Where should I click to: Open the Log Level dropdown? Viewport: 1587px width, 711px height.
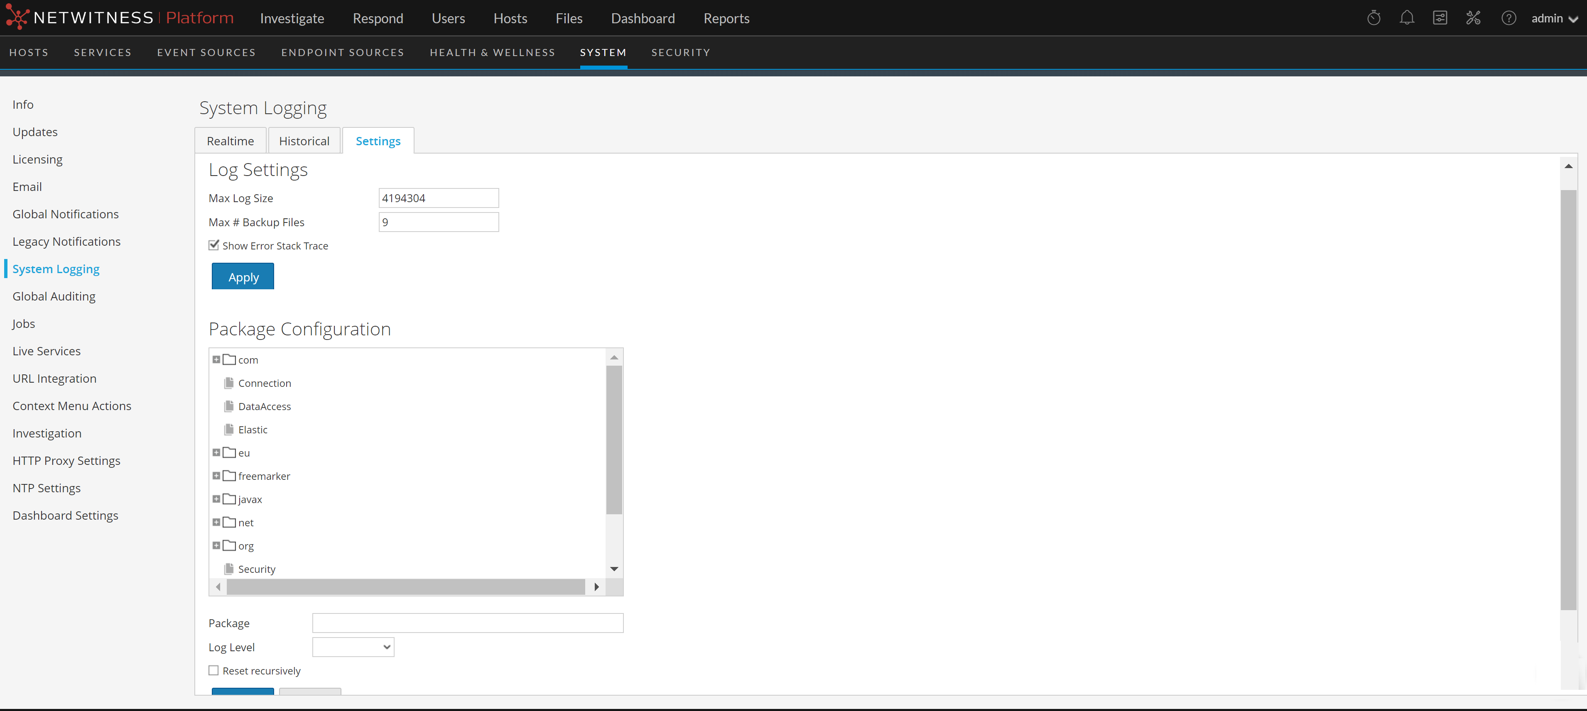[353, 647]
